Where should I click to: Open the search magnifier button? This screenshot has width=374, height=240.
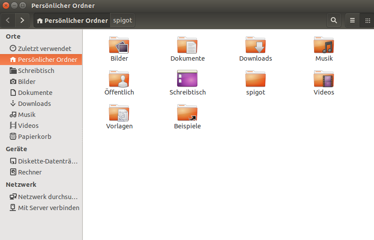click(x=333, y=21)
